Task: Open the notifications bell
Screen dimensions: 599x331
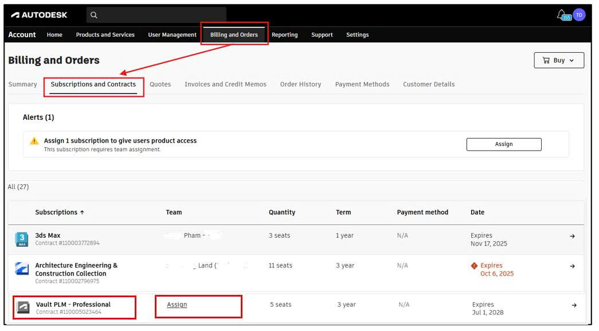Action: pos(562,15)
